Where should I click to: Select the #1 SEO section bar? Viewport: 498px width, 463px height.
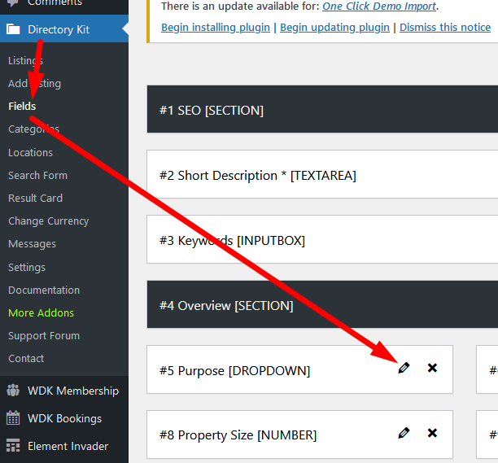click(322, 109)
